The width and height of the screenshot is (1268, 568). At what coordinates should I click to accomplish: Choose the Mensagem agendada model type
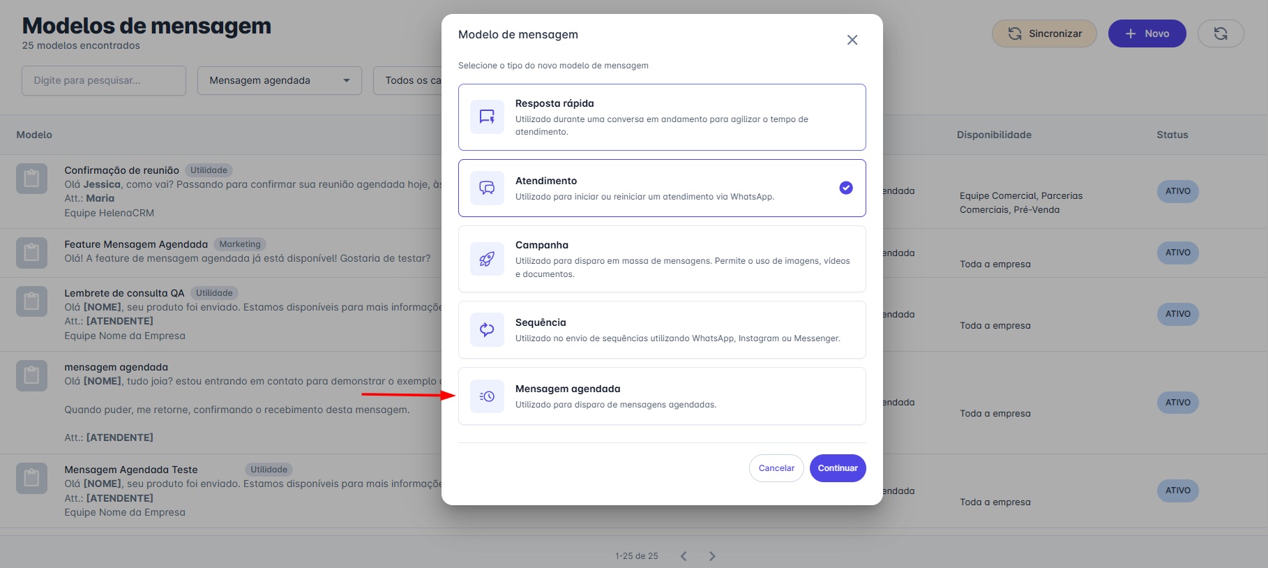pyautogui.click(x=661, y=396)
